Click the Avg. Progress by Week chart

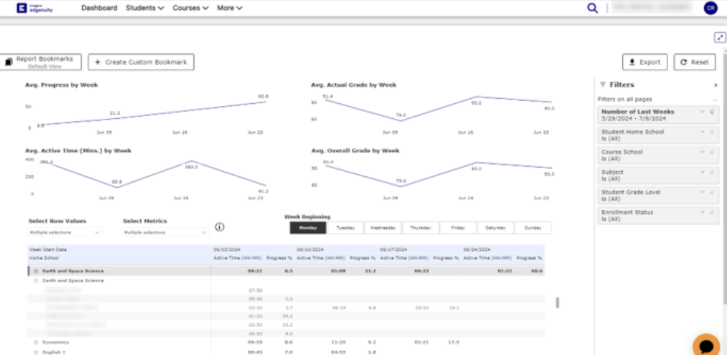point(147,109)
